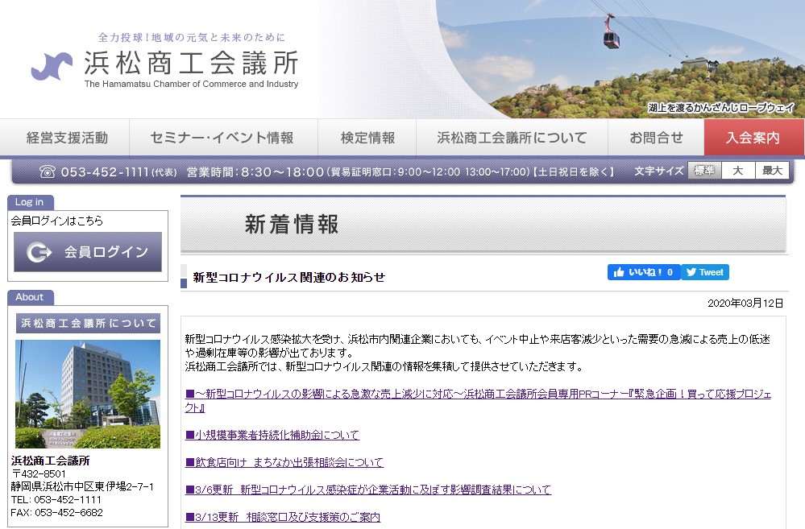The width and height of the screenshot is (805, 529).
Task: Select 標準 text size option
Action: pyautogui.click(x=703, y=171)
